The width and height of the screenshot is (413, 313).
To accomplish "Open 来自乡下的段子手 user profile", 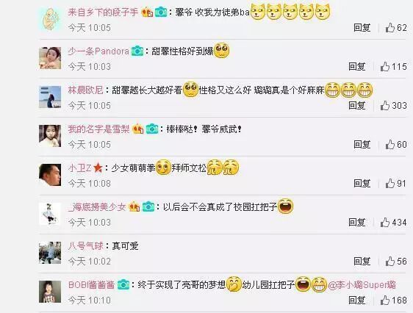I will [103, 12].
